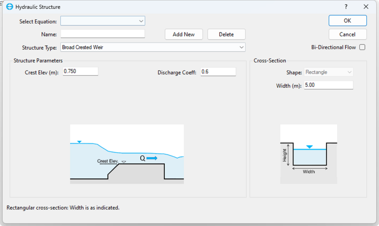Click the water level triangle marker in weir diagram
Screen dimensions: 379x226
[78, 142]
